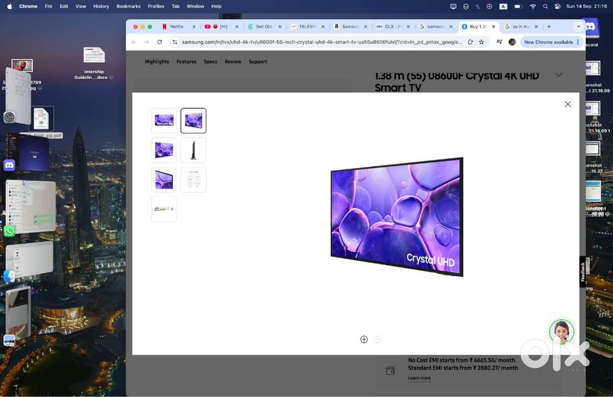613x397 pixels.
Task: Open the Learn more EMI link
Action: tap(419, 378)
